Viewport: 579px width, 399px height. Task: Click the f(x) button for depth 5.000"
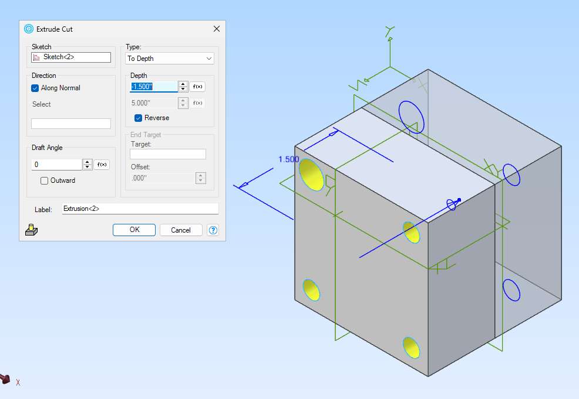(x=197, y=103)
